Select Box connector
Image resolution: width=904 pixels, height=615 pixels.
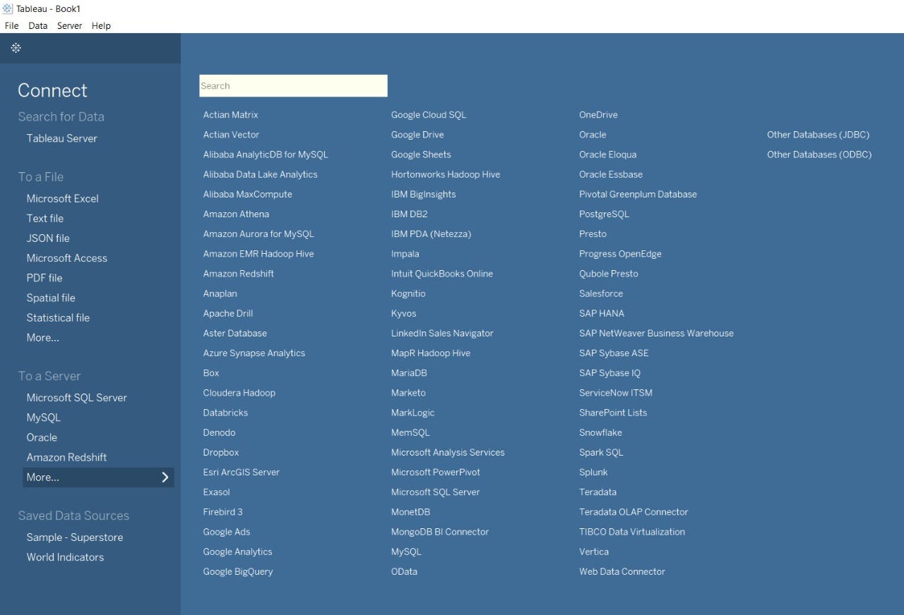211,373
